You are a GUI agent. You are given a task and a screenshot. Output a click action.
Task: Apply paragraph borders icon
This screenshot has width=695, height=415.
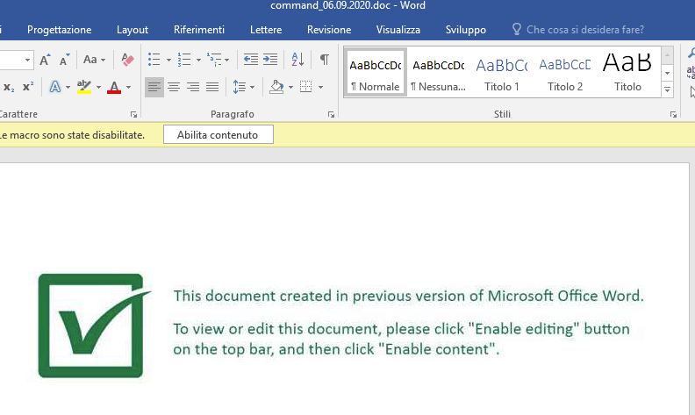pos(306,87)
